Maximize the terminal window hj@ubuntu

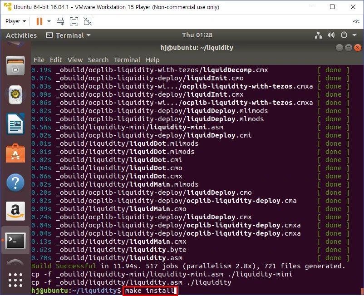[349, 48]
